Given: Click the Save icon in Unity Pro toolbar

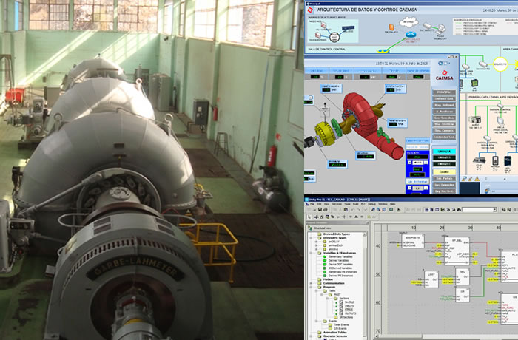Looking at the screenshot, I should coord(320,210).
